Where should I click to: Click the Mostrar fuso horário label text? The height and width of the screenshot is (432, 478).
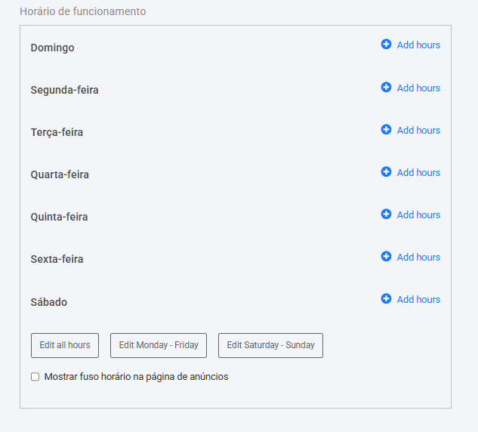coord(136,377)
